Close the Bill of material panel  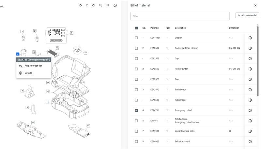[x=255, y=5]
